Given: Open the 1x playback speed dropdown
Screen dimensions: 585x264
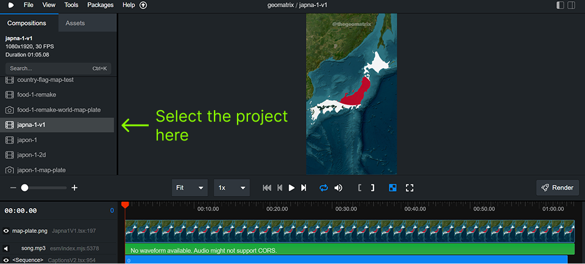Looking at the screenshot, I should [232, 188].
